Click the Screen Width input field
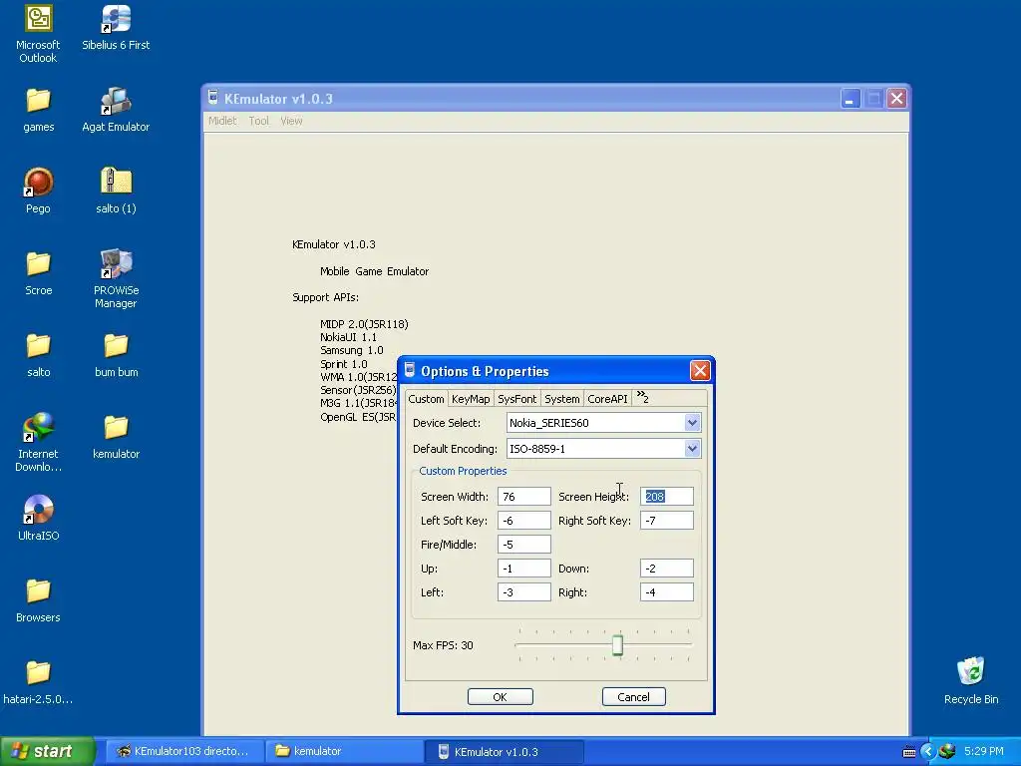1021x766 pixels. point(524,497)
